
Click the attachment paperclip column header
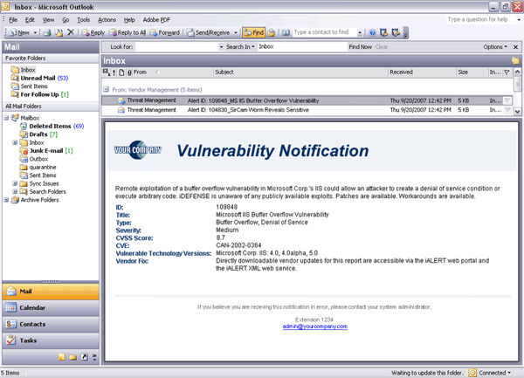[129, 72]
